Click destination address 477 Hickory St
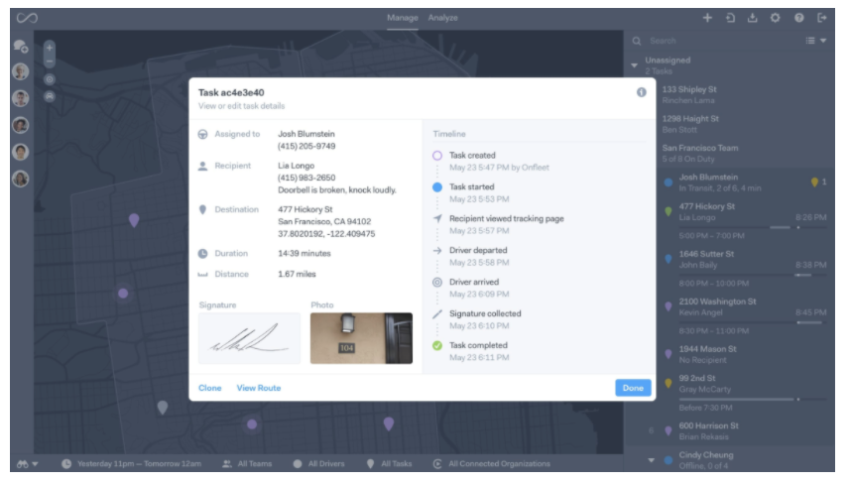Viewport: 851px width, 484px height. click(x=305, y=209)
